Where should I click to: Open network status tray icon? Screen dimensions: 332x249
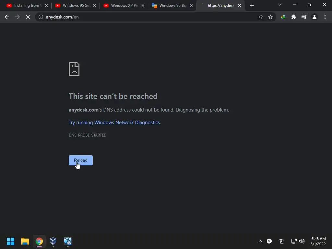pyautogui.click(x=294, y=241)
